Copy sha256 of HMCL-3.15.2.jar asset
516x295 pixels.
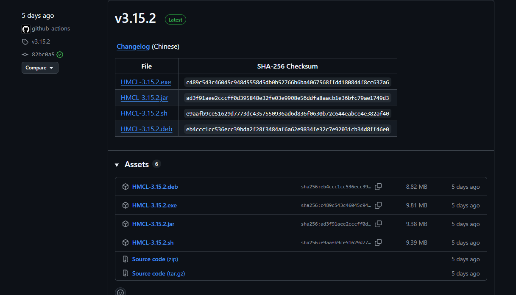point(378,224)
